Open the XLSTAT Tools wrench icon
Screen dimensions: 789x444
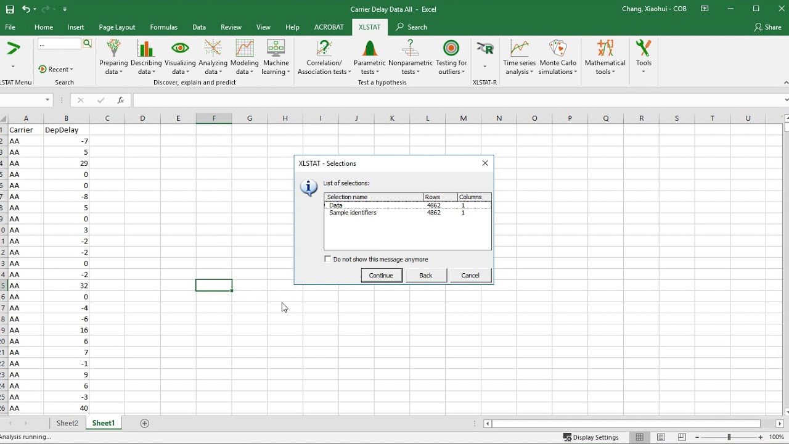[x=644, y=48]
